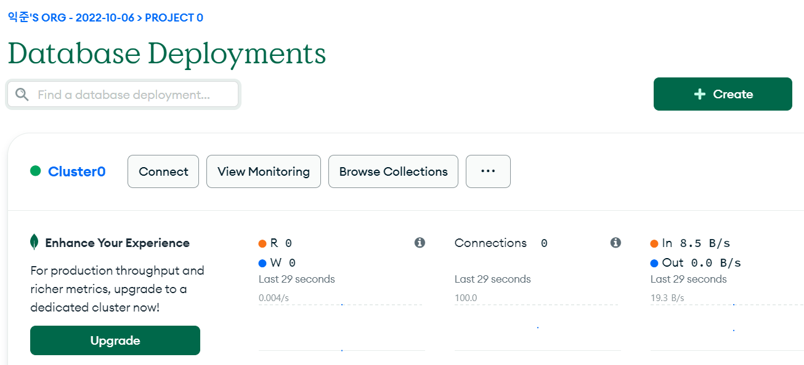804x365 pixels.
Task: Open the three-dots more options menu
Action: (x=488, y=171)
